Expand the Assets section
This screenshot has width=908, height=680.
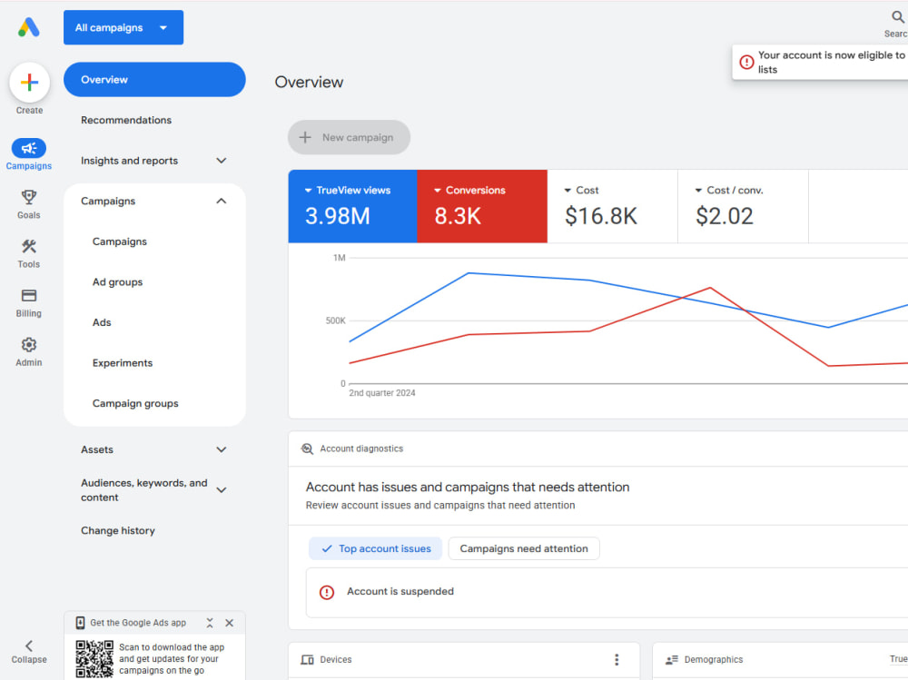[222, 449]
